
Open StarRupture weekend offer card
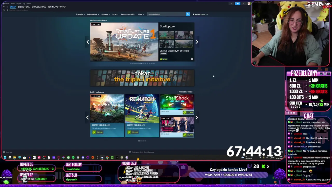coord(107,116)
